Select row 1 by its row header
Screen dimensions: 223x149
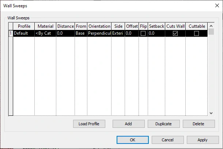11,33
